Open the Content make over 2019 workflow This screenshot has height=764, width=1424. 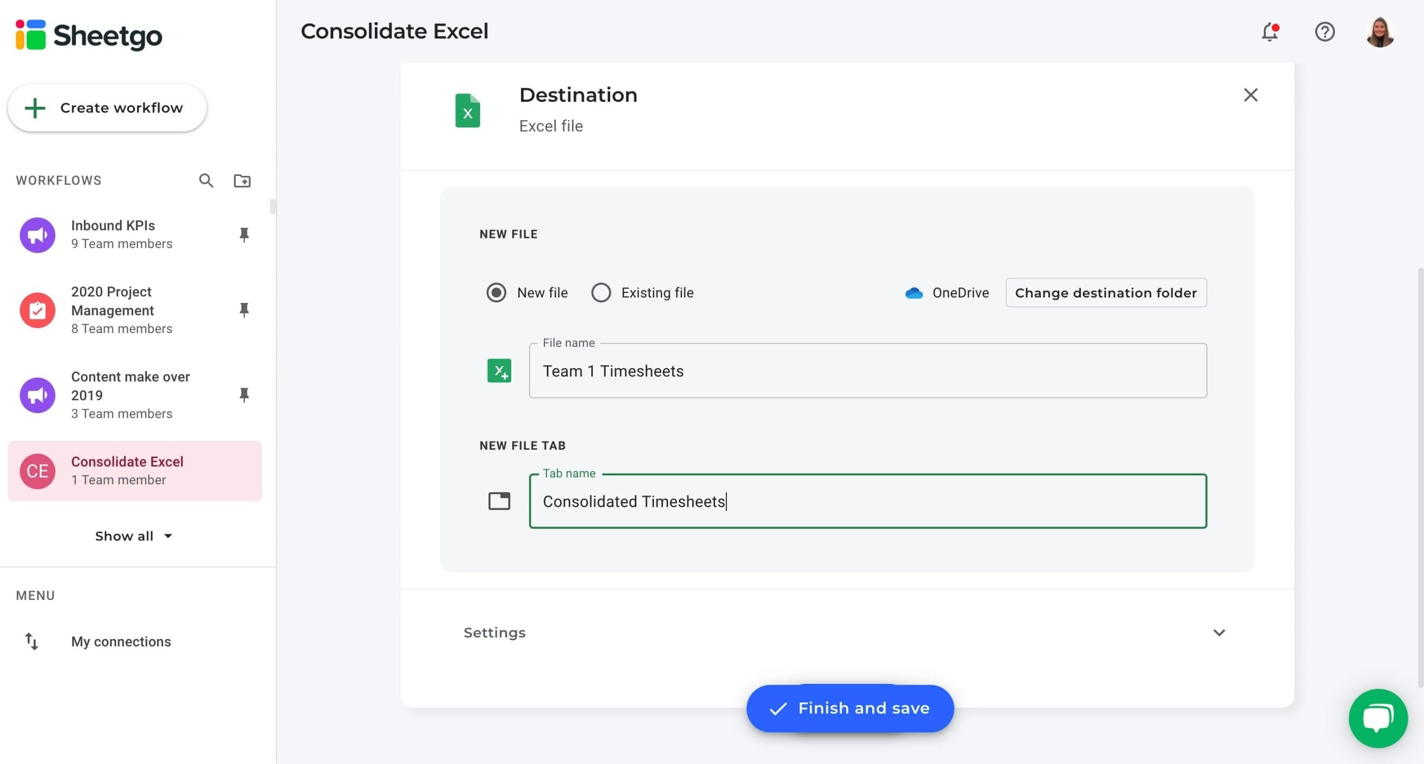coord(135,395)
